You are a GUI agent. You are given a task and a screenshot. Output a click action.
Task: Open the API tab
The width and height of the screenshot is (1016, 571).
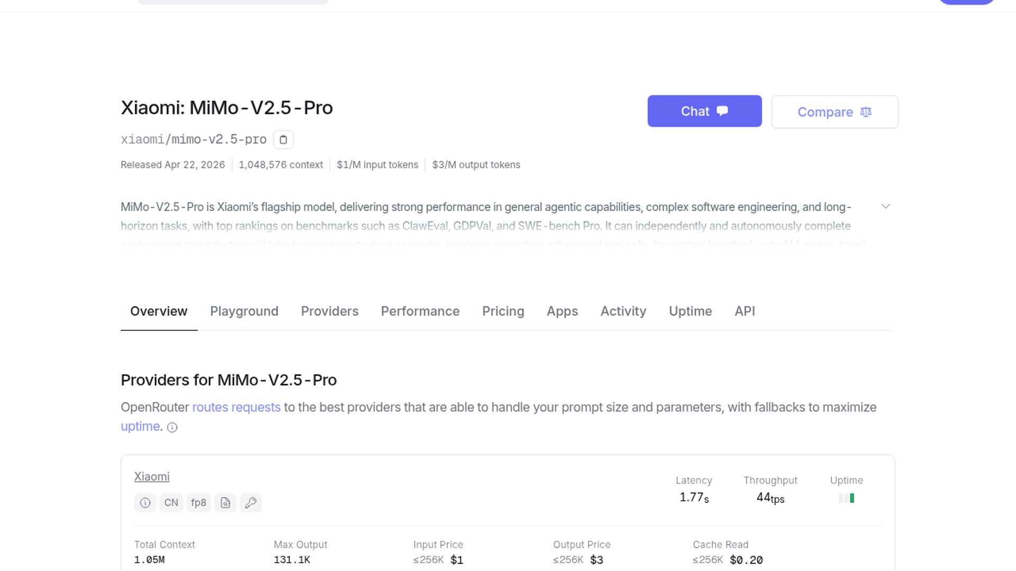745,311
